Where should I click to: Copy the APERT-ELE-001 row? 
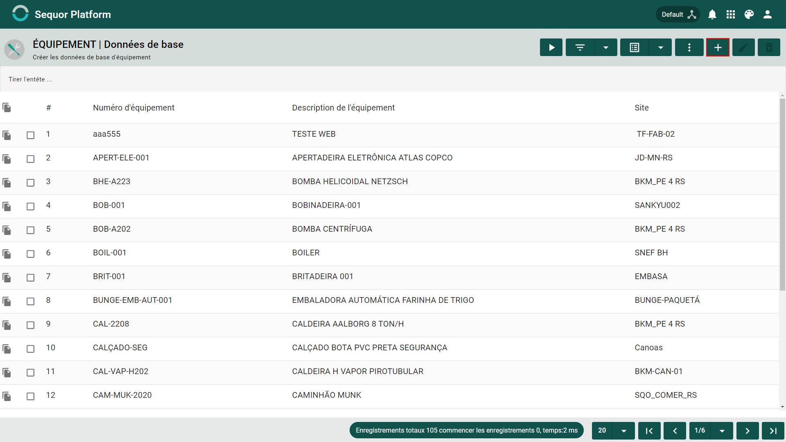[x=7, y=159]
